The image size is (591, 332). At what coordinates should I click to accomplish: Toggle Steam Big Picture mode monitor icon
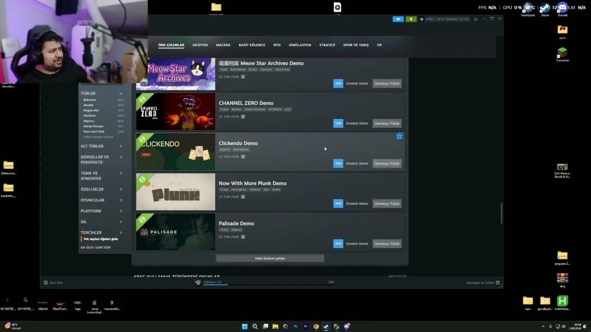[x=476, y=19]
